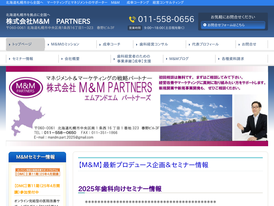Click the マネジメント&マーケティングの戦略パートナー slogan
274x206 pixels.
point(99,78)
